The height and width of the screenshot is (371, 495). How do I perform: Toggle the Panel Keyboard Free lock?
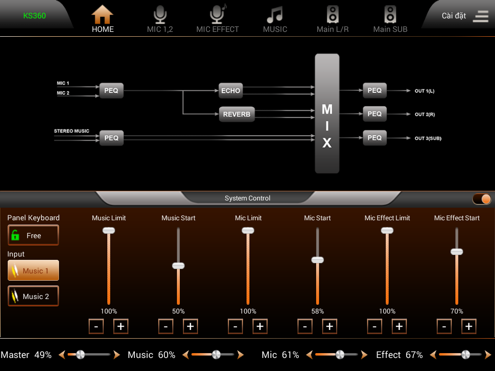[33, 235]
